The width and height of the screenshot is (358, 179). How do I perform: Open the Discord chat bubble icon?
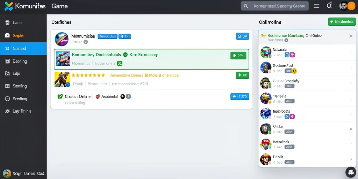coord(351,172)
